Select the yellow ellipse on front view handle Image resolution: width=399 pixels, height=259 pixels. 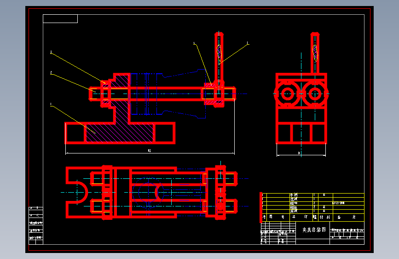[219, 53]
